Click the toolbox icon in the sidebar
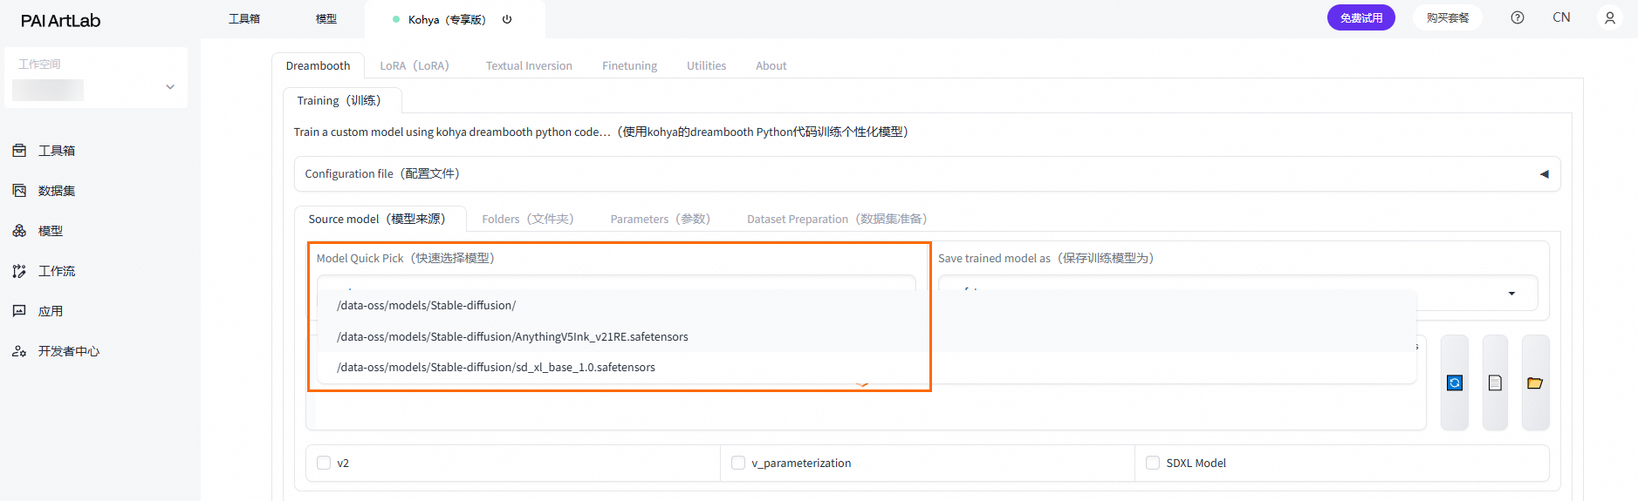This screenshot has height=501, width=1638. tap(19, 151)
